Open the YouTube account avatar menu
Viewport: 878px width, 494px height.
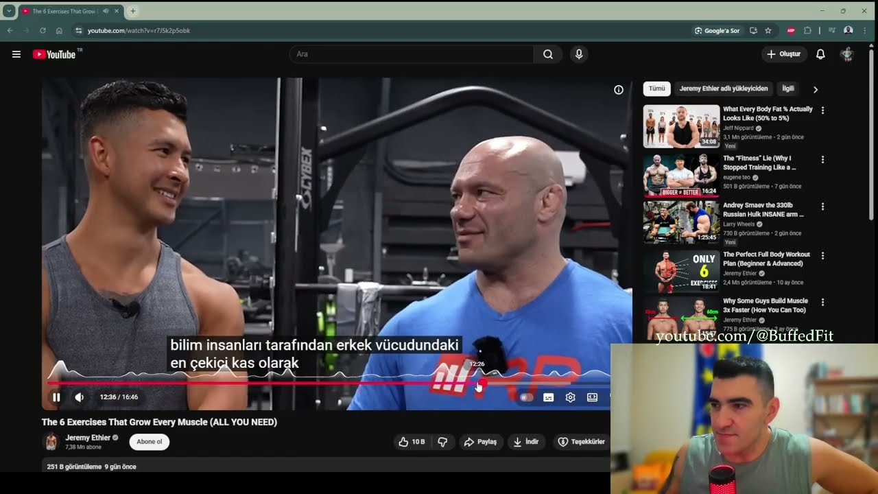(x=847, y=54)
